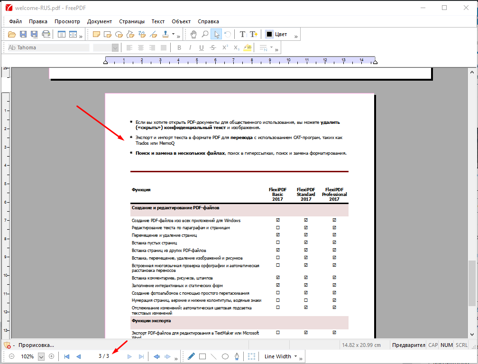Open the font size dropdown
This screenshot has height=364, width=478.
pyautogui.click(x=115, y=47)
